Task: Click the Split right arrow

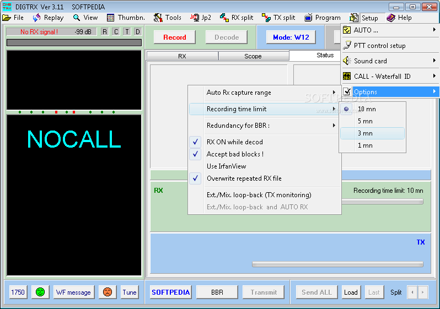Action: pyautogui.click(x=422, y=292)
